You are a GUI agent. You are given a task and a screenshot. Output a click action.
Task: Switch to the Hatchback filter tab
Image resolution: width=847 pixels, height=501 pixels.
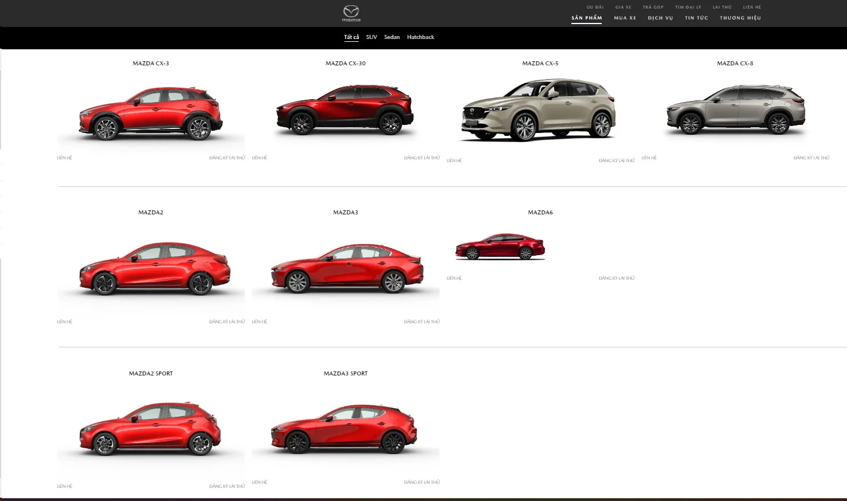tap(421, 37)
